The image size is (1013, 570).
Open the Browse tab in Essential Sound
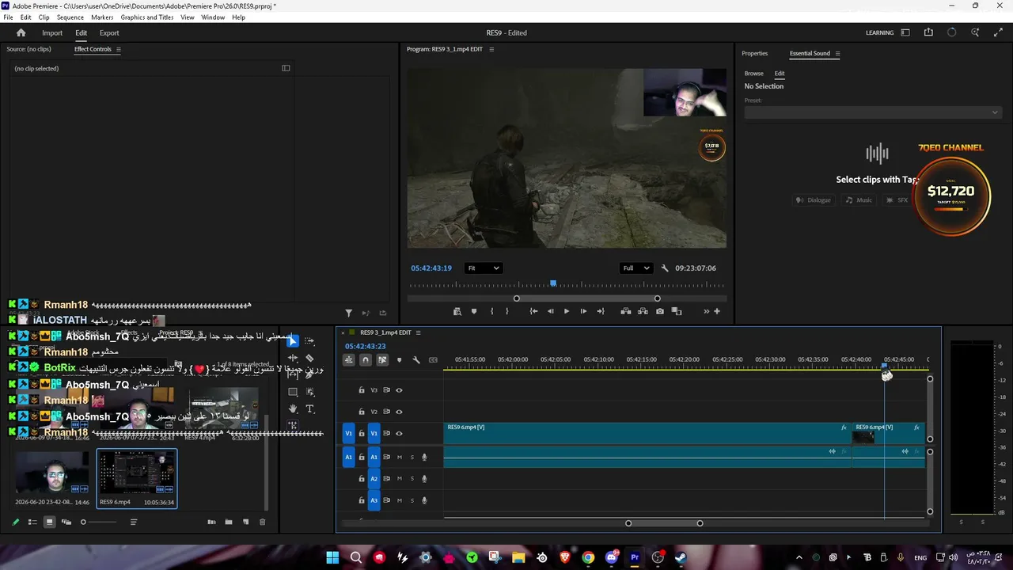(753, 74)
